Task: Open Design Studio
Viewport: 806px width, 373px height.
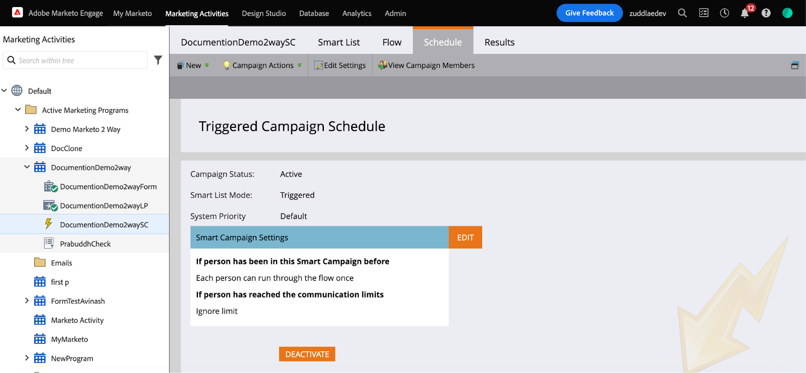Action: click(264, 14)
